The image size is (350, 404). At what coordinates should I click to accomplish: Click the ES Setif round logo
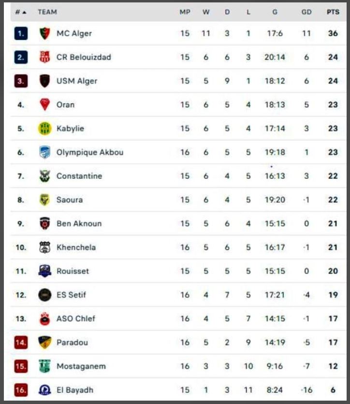(x=44, y=295)
